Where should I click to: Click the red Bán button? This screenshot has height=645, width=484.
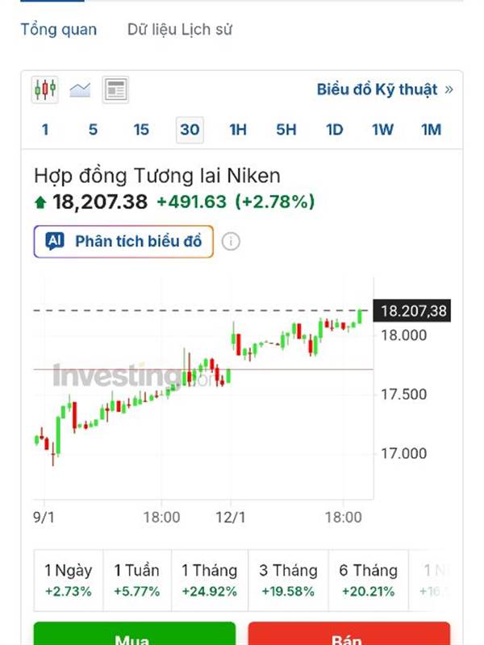(x=349, y=634)
